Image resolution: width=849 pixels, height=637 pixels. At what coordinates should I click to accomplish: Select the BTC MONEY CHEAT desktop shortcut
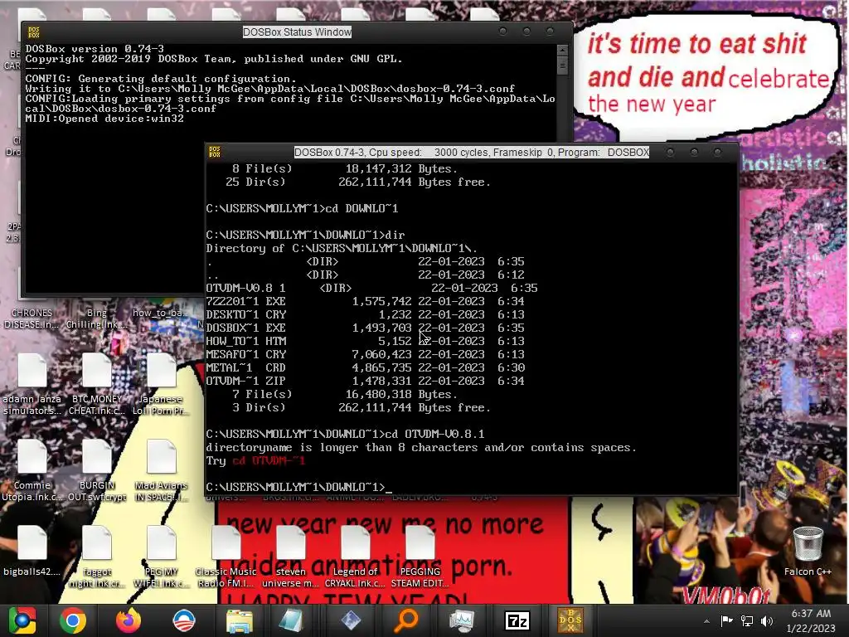(x=97, y=385)
